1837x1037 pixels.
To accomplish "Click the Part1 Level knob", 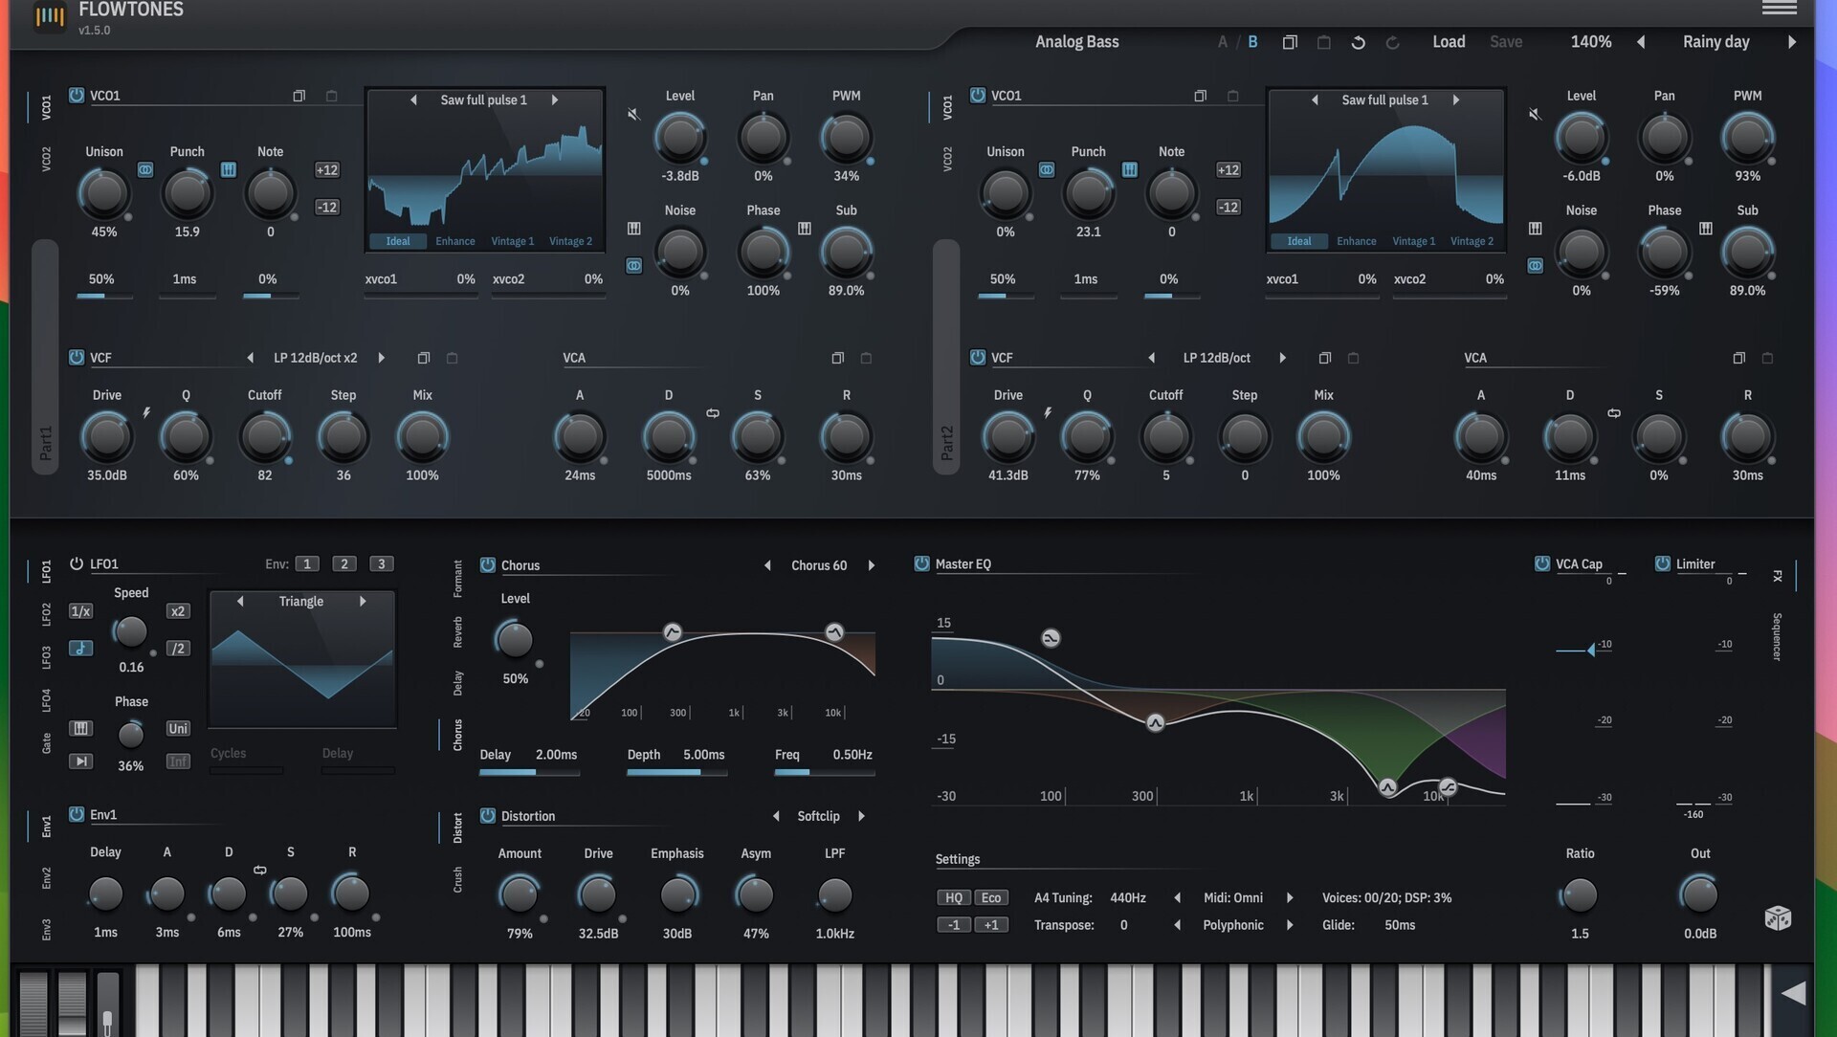I will (x=680, y=138).
